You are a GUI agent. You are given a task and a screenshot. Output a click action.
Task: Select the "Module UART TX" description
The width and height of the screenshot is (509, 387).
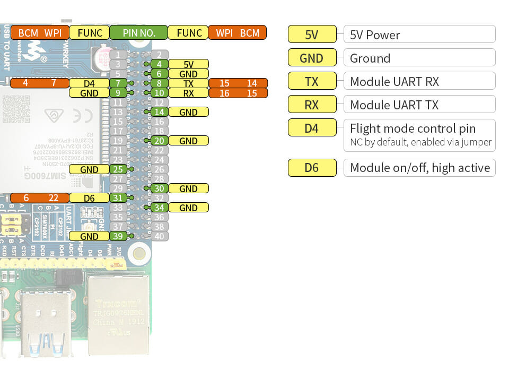pos(419,104)
